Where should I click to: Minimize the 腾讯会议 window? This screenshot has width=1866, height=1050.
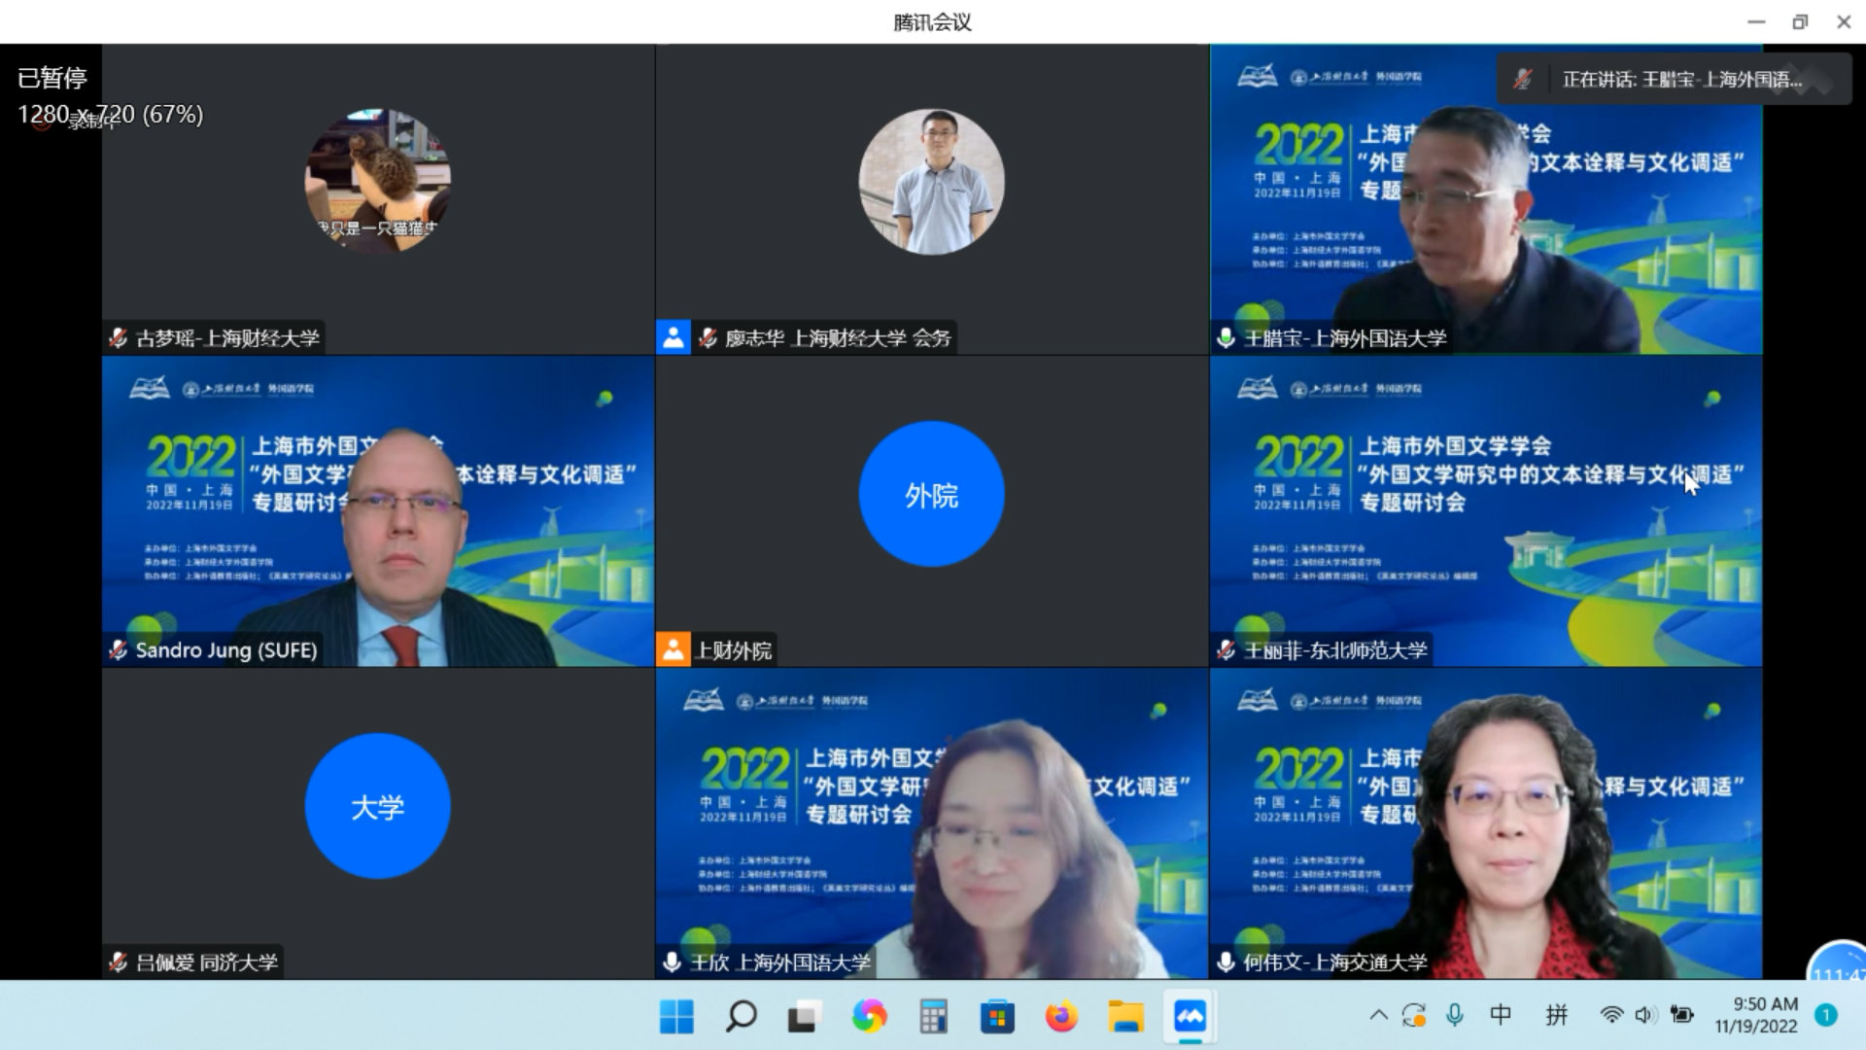(x=1756, y=21)
